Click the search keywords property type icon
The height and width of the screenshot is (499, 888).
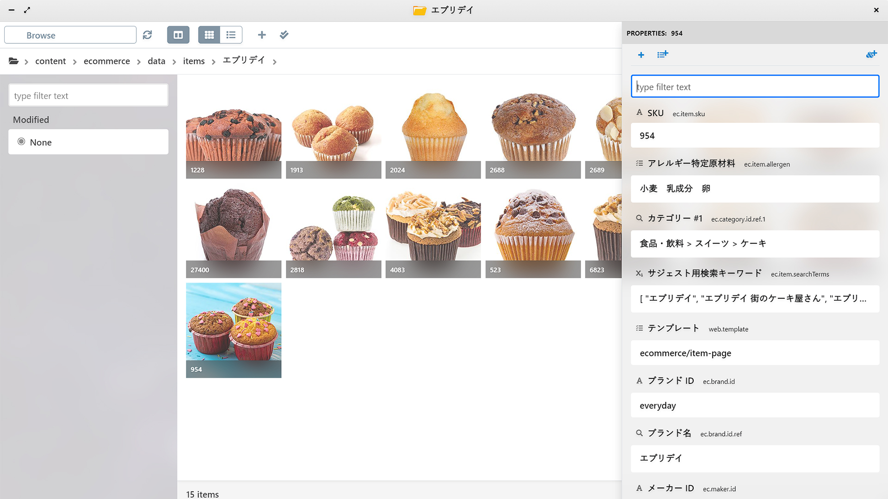tap(639, 273)
